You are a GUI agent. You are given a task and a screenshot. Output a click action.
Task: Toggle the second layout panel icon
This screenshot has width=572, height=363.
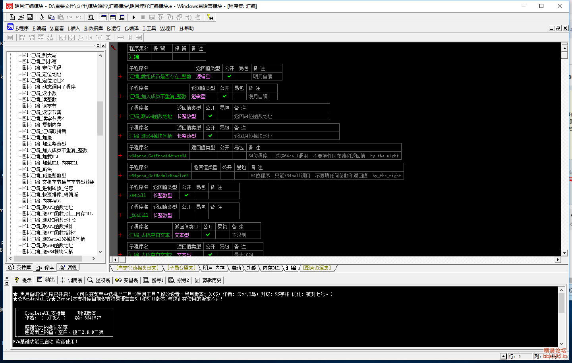tap(113, 17)
